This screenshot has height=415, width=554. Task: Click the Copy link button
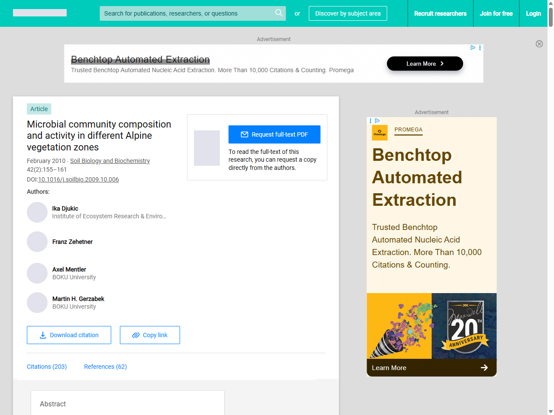pyautogui.click(x=150, y=335)
